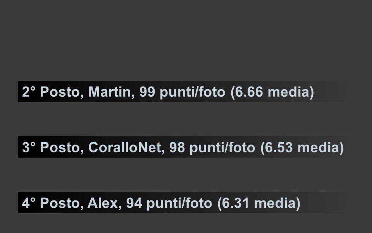Click the word "Posto" in the 4° banner
The image size is (372, 233).
[x=60, y=203]
